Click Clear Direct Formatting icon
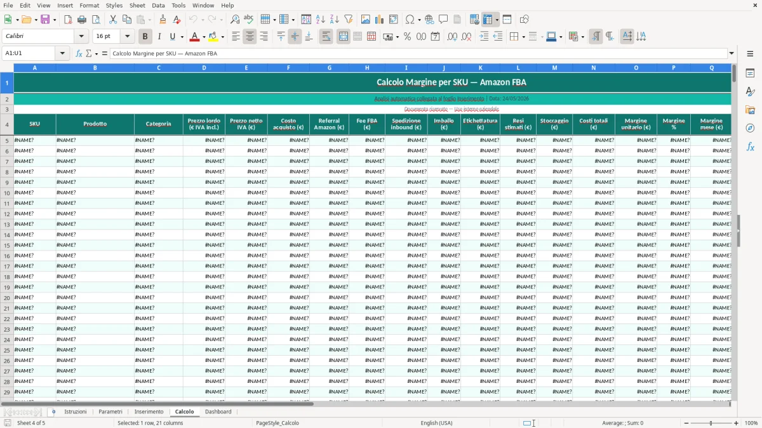 point(177,20)
